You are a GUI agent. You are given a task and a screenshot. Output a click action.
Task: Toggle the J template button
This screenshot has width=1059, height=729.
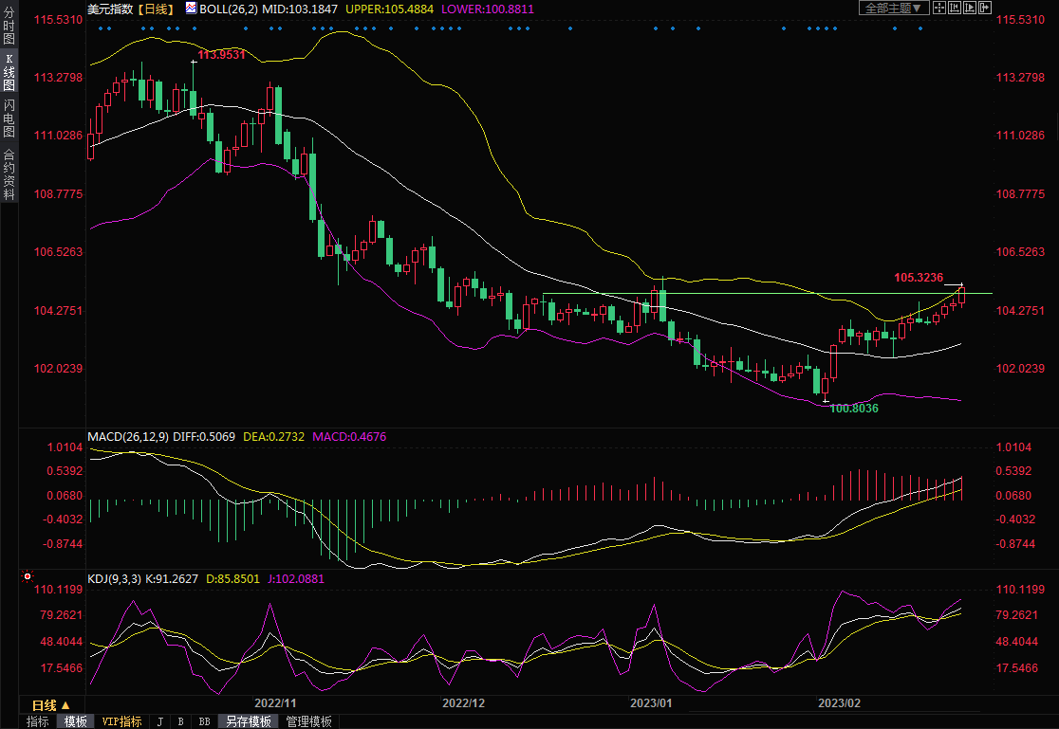point(159,721)
